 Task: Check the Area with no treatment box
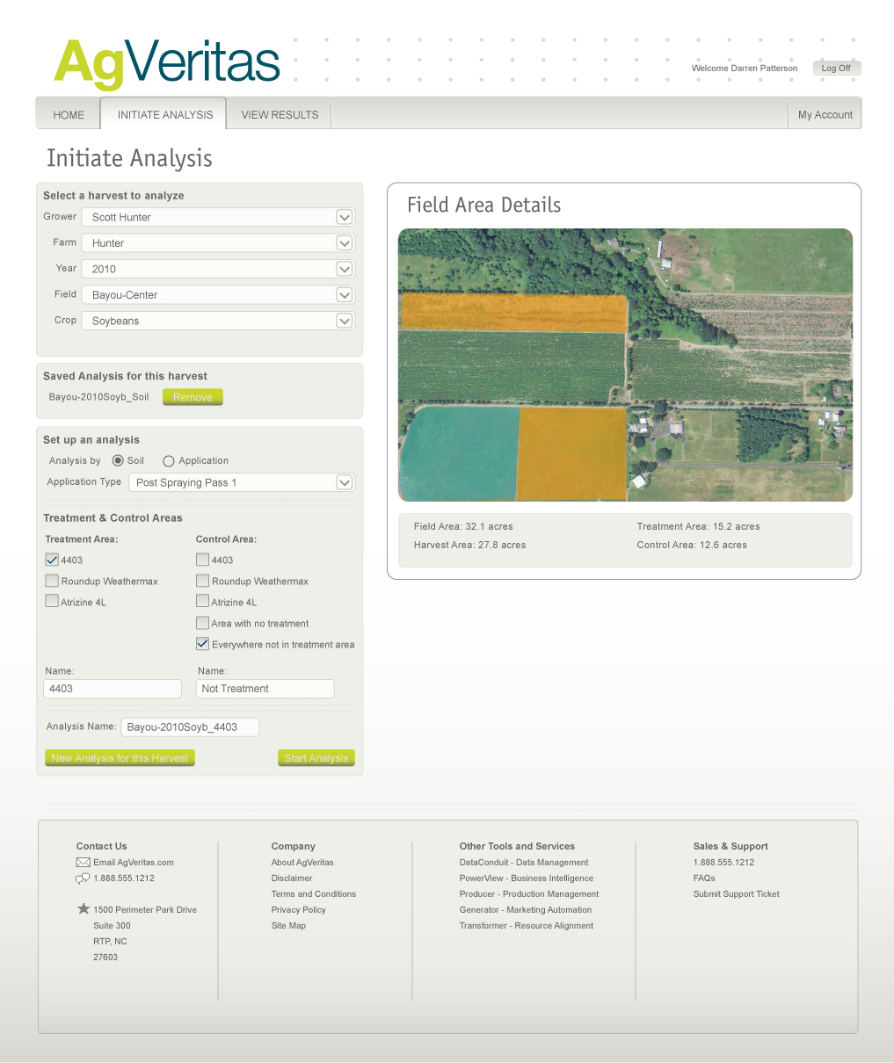click(202, 623)
